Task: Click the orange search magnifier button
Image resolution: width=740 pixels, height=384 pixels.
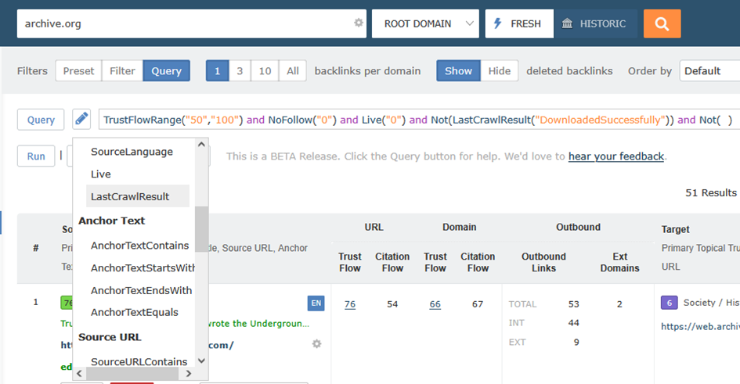Action: point(662,23)
